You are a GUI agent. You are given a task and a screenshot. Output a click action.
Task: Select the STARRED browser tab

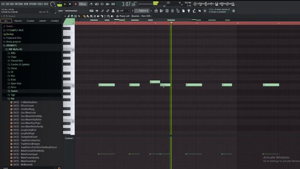55,21
